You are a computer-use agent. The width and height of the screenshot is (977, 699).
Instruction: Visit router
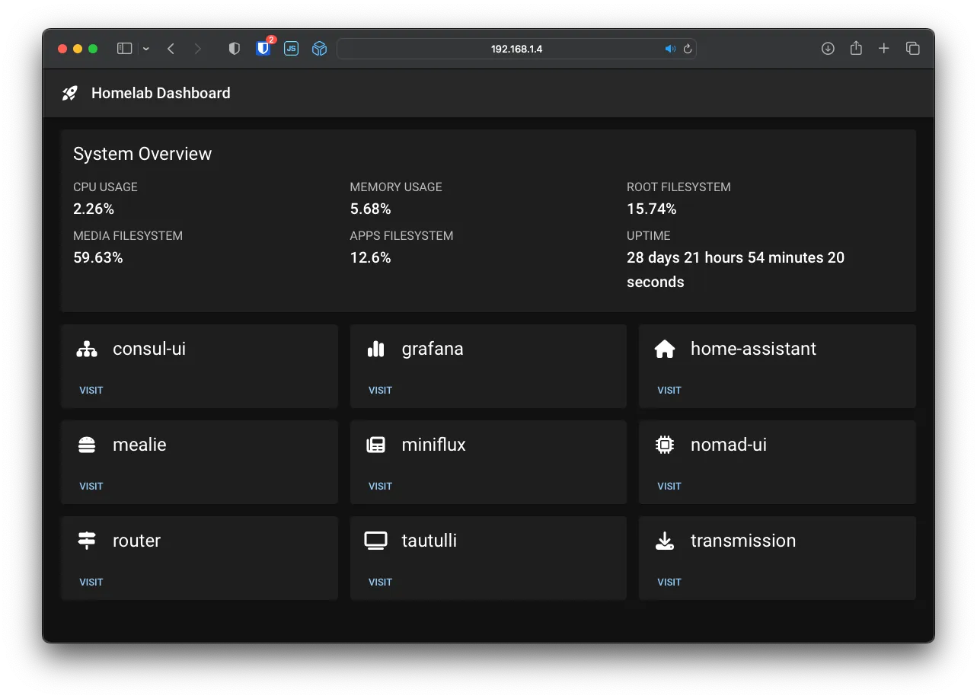91,582
